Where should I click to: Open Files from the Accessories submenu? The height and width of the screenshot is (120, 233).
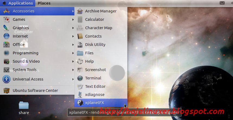101,53
